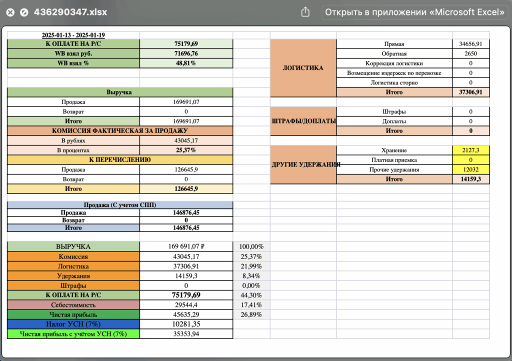
Task: Select the value 2650
Action: 470,53
